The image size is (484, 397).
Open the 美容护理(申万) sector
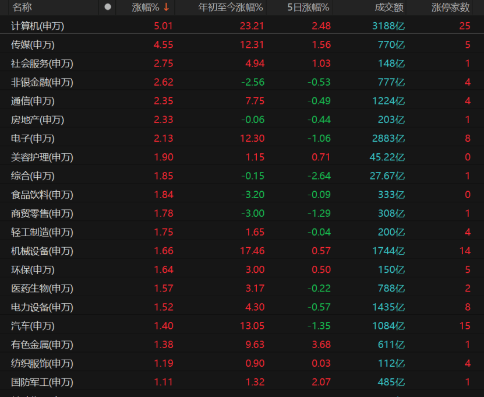42,157
